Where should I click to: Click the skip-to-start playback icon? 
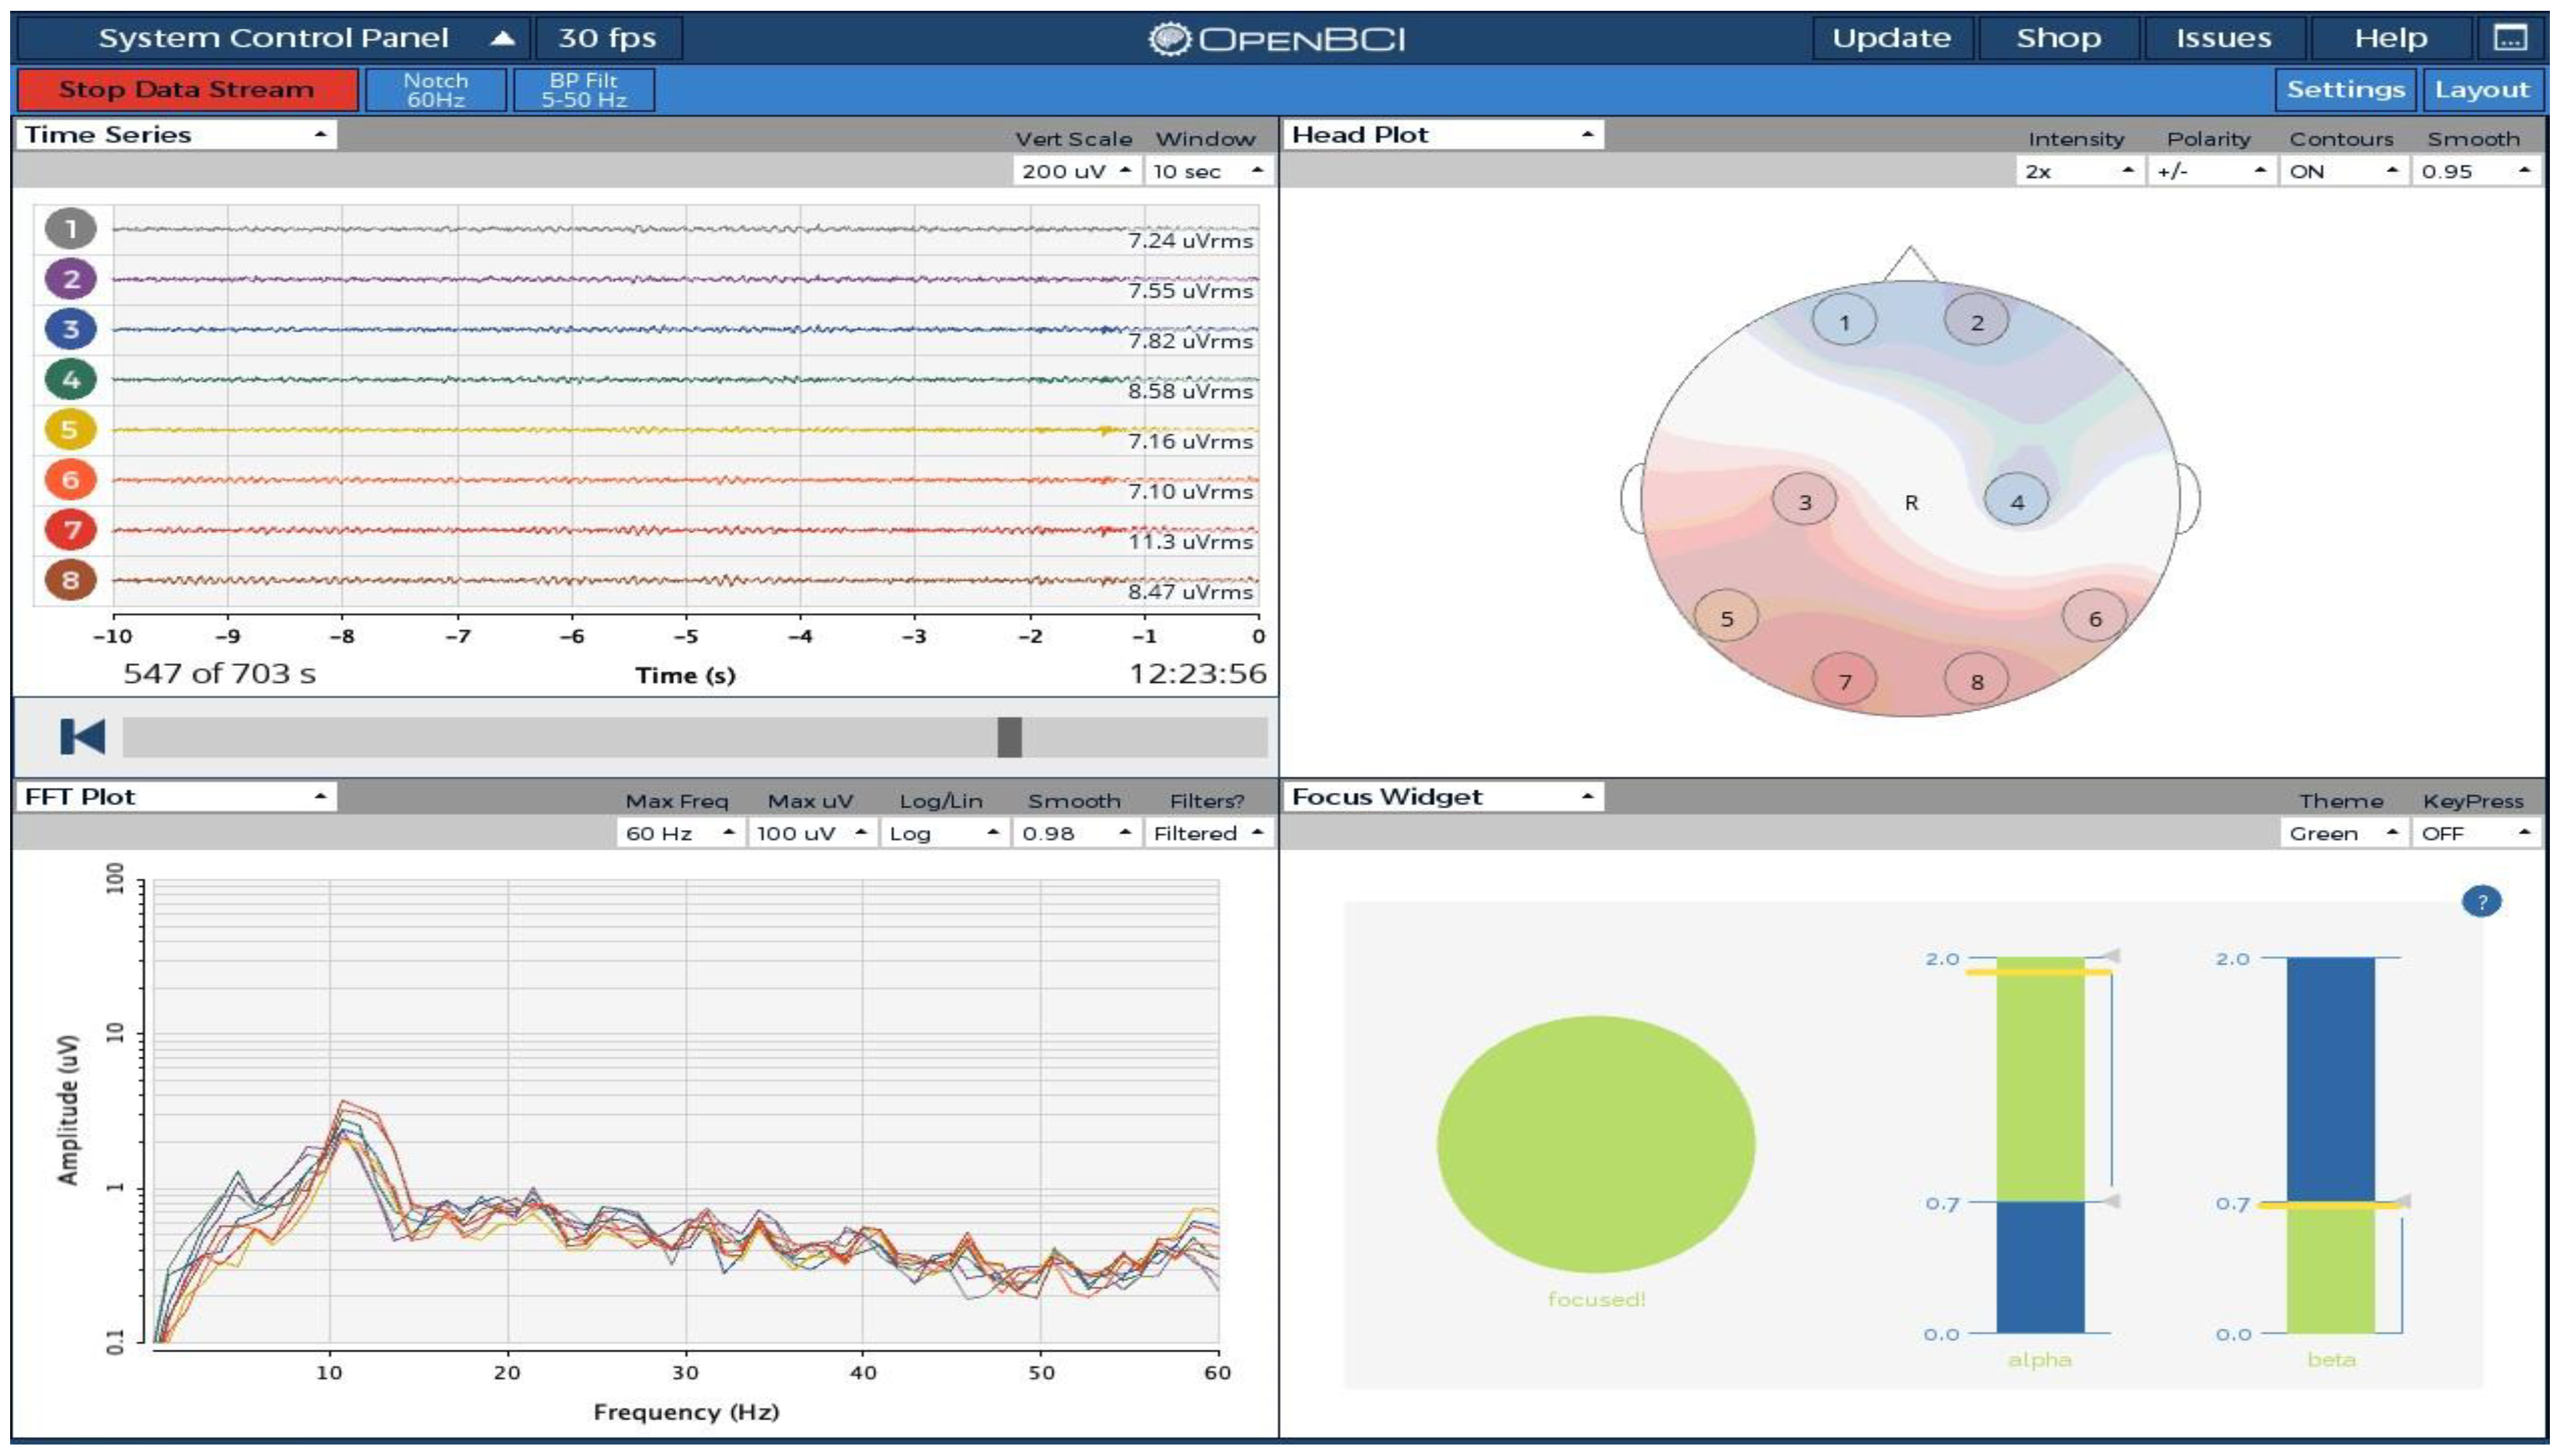83,737
